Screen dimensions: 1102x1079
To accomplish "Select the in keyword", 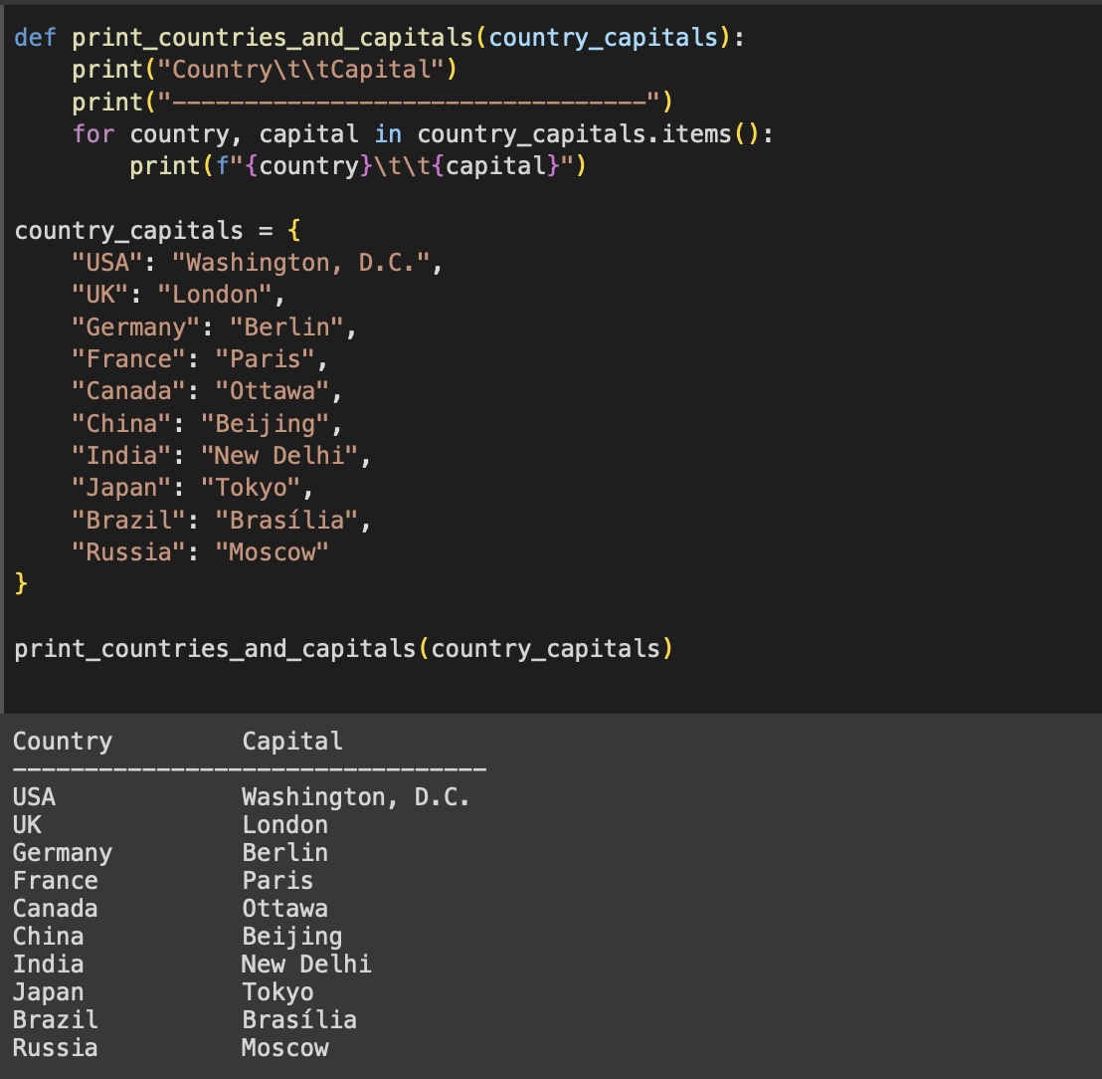I will (x=388, y=133).
